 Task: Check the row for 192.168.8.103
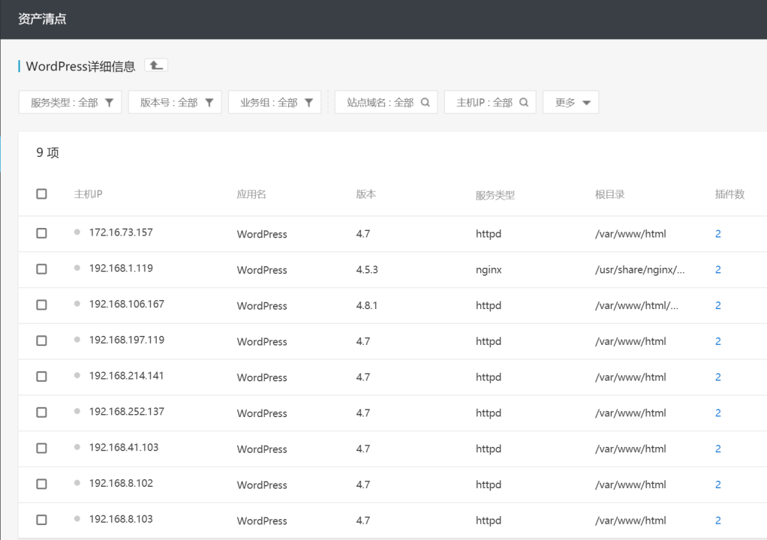point(41,520)
